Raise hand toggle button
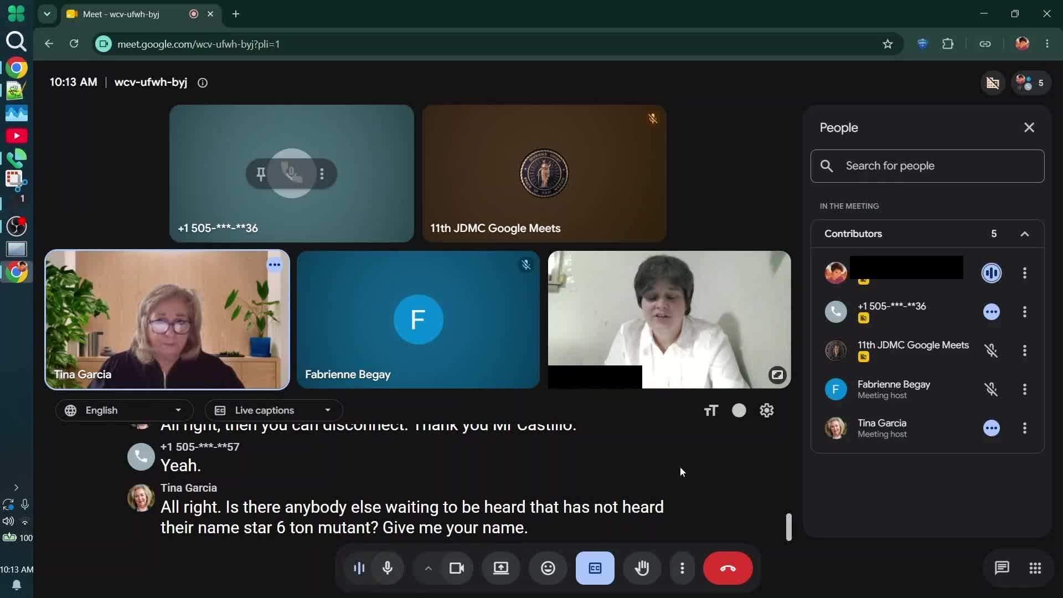Viewport: 1063px width, 598px height. pyautogui.click(x=642, y=568)
